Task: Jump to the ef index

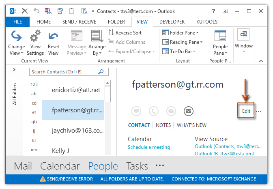Action: click(34, 112)
